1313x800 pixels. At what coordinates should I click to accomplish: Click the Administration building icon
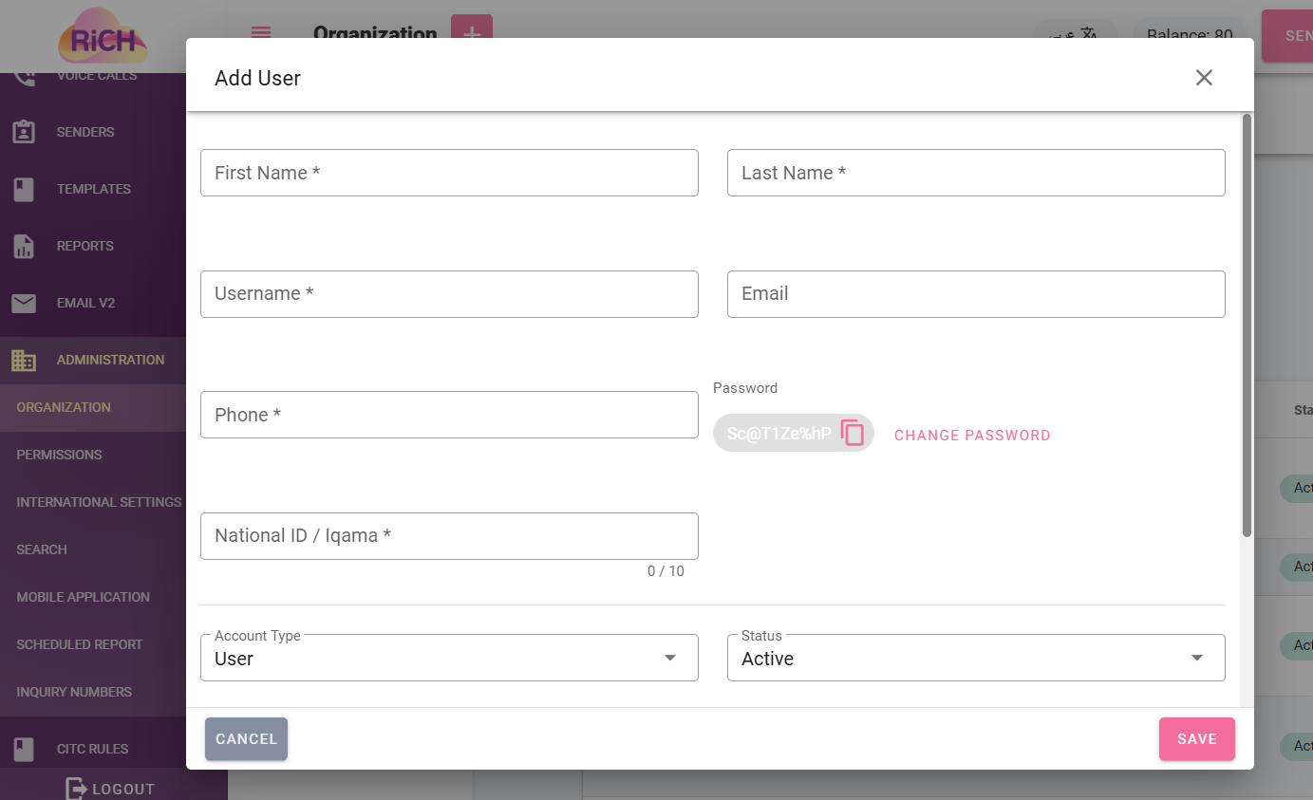coord(24,360)
